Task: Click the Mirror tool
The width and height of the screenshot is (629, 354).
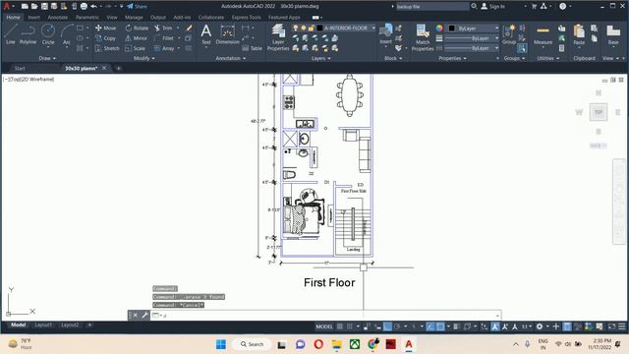Action: pyautogui.click(x=137, y=38)
